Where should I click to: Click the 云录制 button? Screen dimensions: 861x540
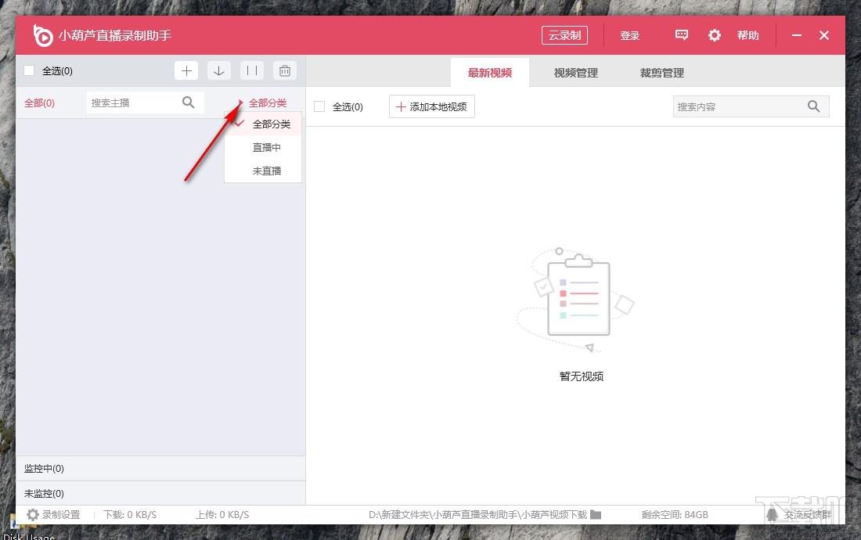click(x=564, y=35)
